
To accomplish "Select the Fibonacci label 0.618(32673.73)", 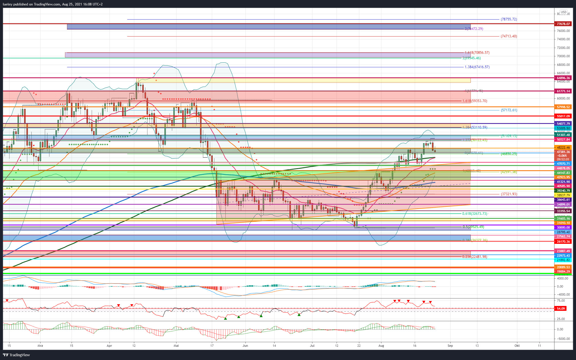I will tap(475, 214).
